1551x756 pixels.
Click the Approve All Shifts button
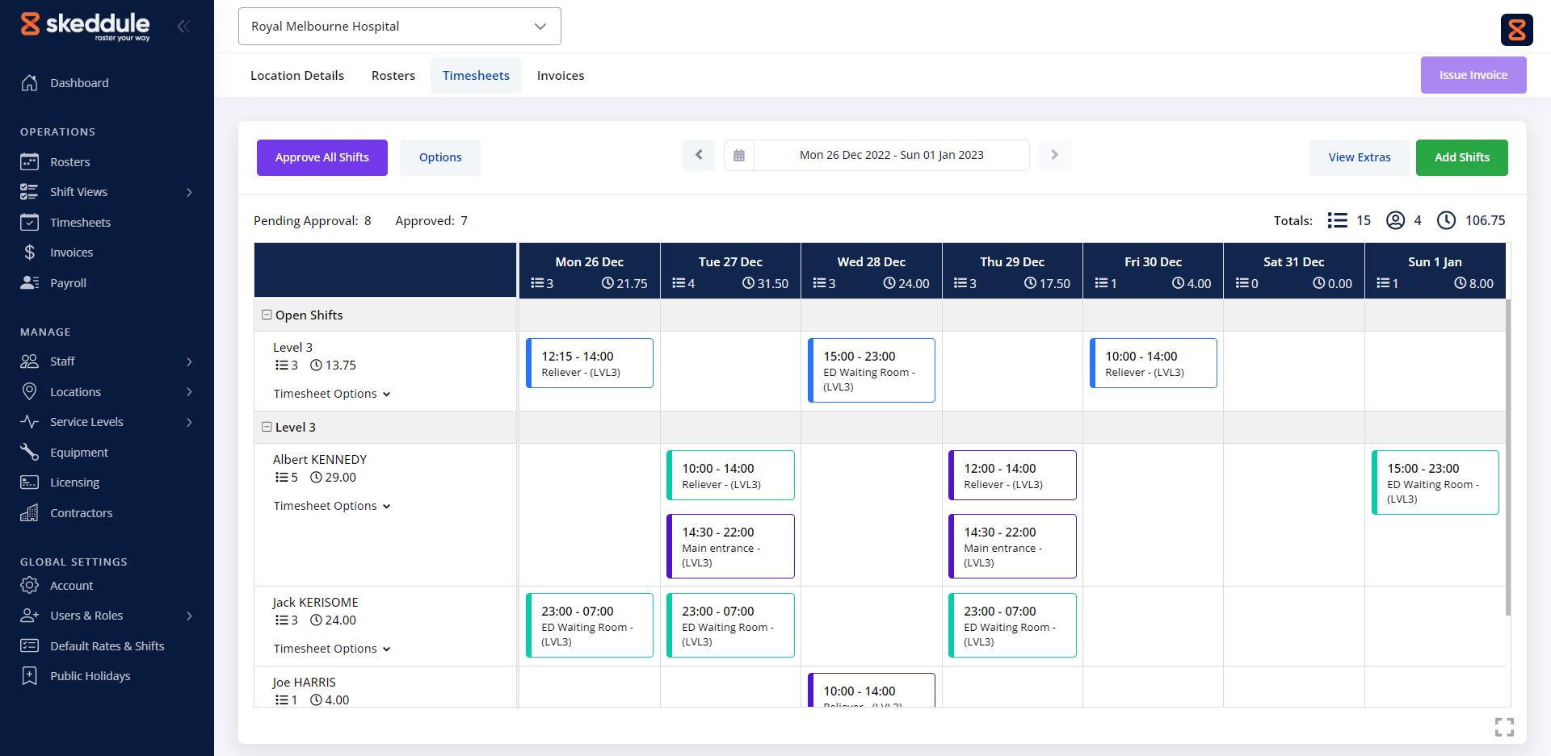[322, 157]
